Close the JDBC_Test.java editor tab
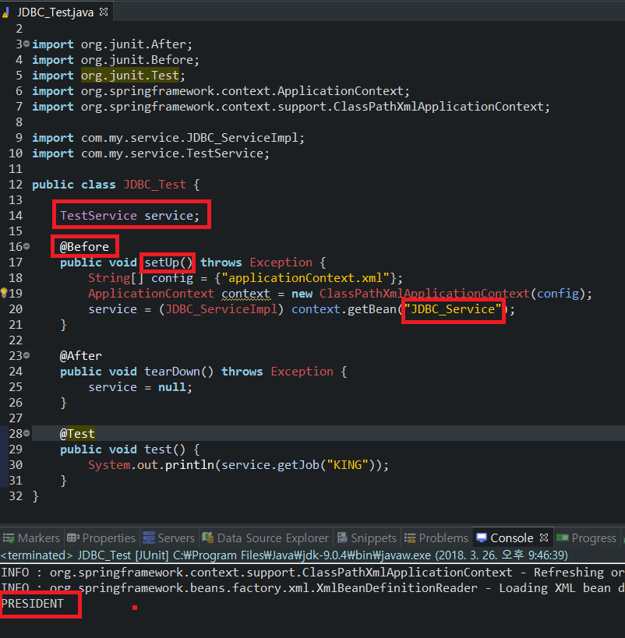This screenshot has width=625, height=638. [104, 12]
